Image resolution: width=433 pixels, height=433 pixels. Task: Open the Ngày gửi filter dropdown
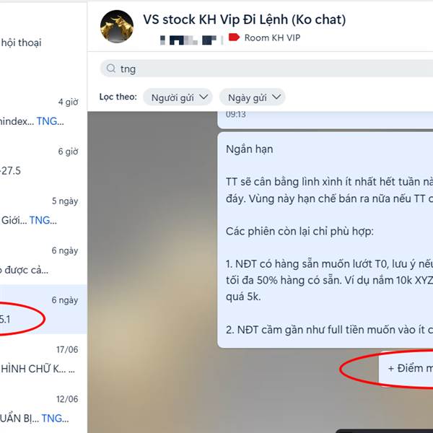pos(253,97)
